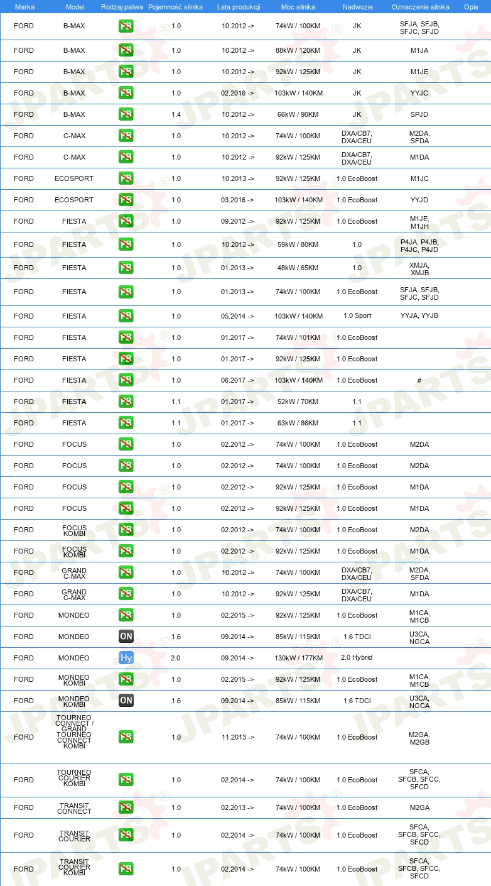
Task: Click petrol icon in the B-MAX 1.4 row
Action: 126,114
